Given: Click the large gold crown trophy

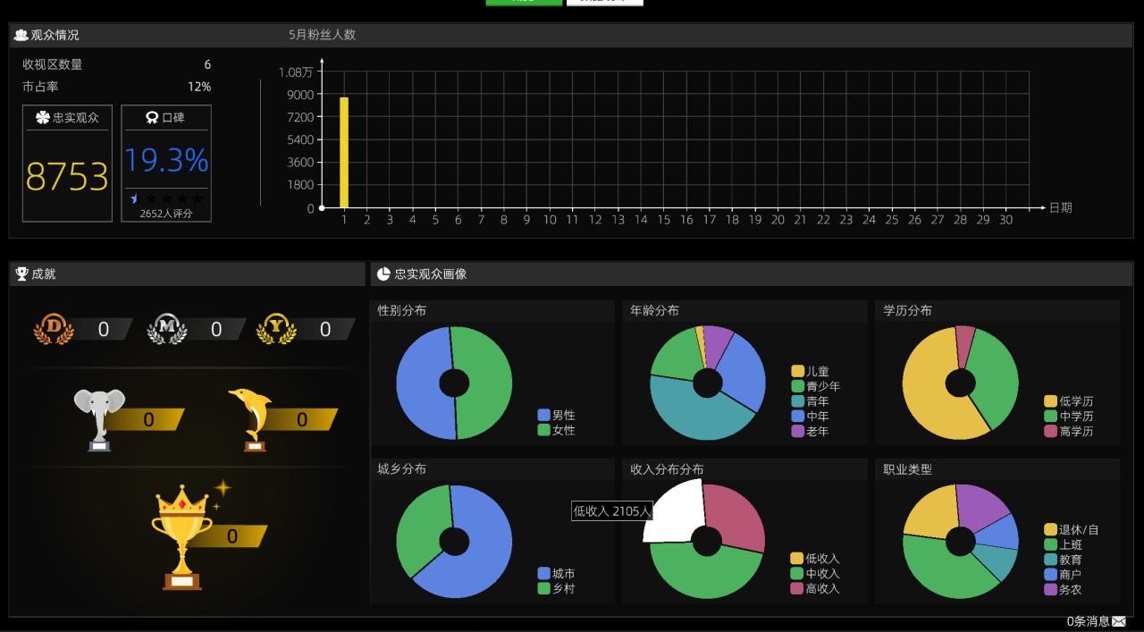Looking at the screenshot, I should coord(183,537).
